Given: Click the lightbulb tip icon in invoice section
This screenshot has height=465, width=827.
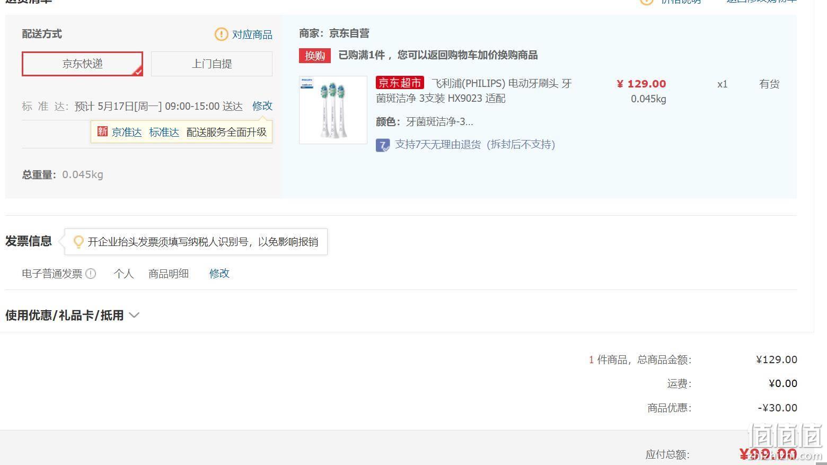Looking at the screenshot, I should 78,242.
